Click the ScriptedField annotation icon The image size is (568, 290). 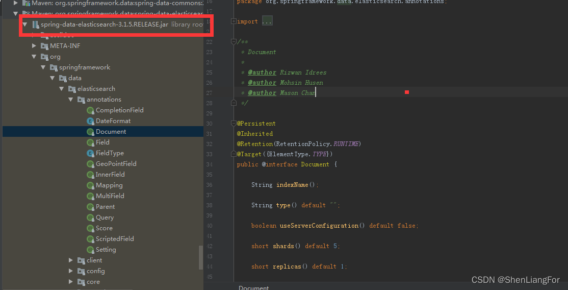tap(90, 239)
